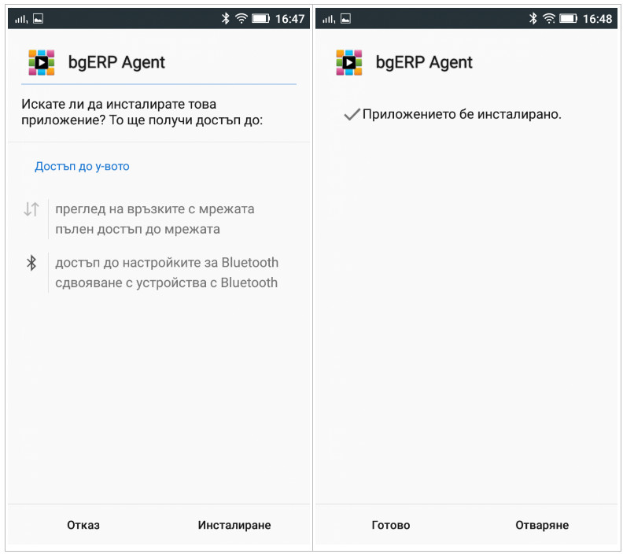
Task: Tap signal strength icon in left status bar
Action: (x=20, y=19)
